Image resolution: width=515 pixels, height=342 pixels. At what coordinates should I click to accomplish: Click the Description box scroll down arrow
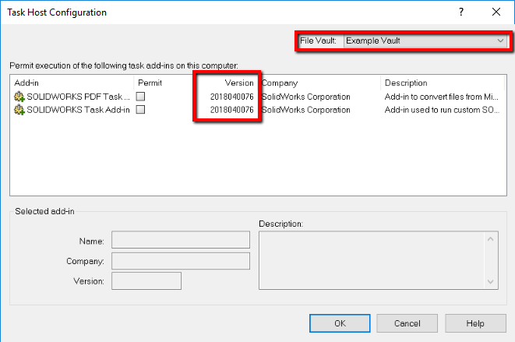tap(490, 281)
